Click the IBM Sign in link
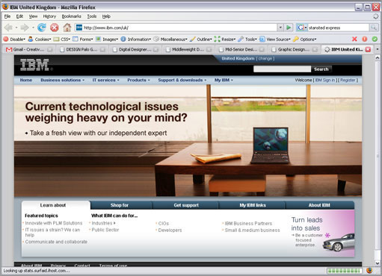 325,80
